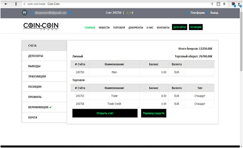Click the gear icon after email
Image resolution: width=243 pixels, height=148 pixels.
[70, 13]
